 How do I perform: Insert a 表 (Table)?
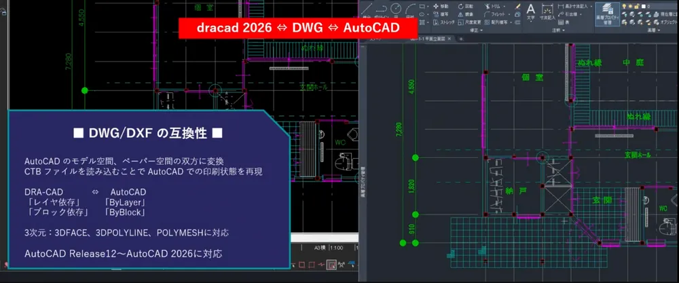[x=564, y=22]
